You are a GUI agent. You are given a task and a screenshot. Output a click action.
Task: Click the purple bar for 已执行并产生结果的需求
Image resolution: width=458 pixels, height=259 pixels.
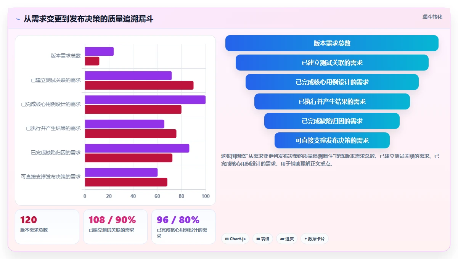coord(124,124)
